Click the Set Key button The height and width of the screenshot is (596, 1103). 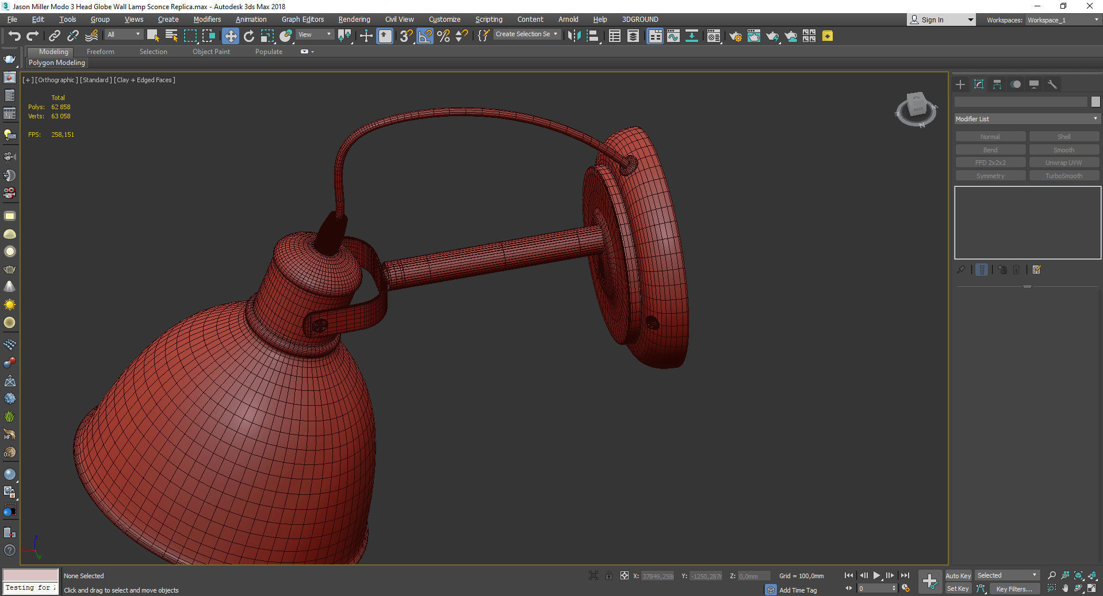click(x=958, y=589)
